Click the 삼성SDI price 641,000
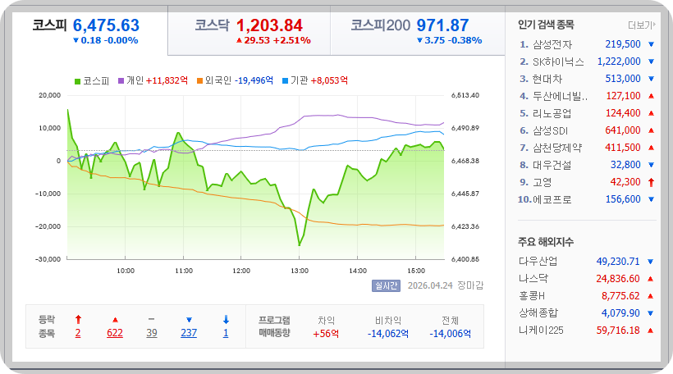Image resolution: width=673 pixels, height=374 pixels. click(623, 130)
